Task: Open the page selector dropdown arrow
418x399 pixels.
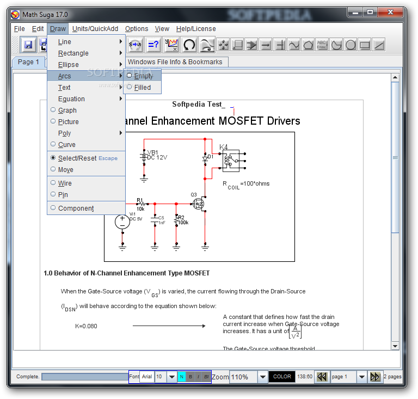Action: pos(361,377)
